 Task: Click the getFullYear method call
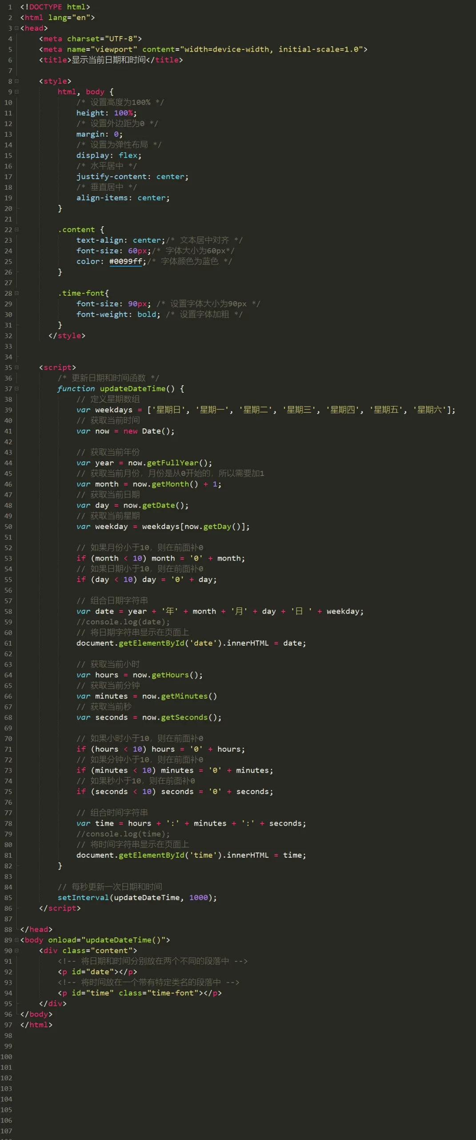172,463
